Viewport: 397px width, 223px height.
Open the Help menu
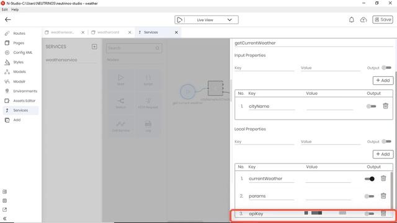click(x=15, y=9)
